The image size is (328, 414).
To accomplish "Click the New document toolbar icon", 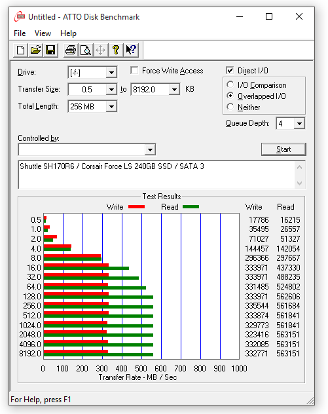I will [20, 50].
